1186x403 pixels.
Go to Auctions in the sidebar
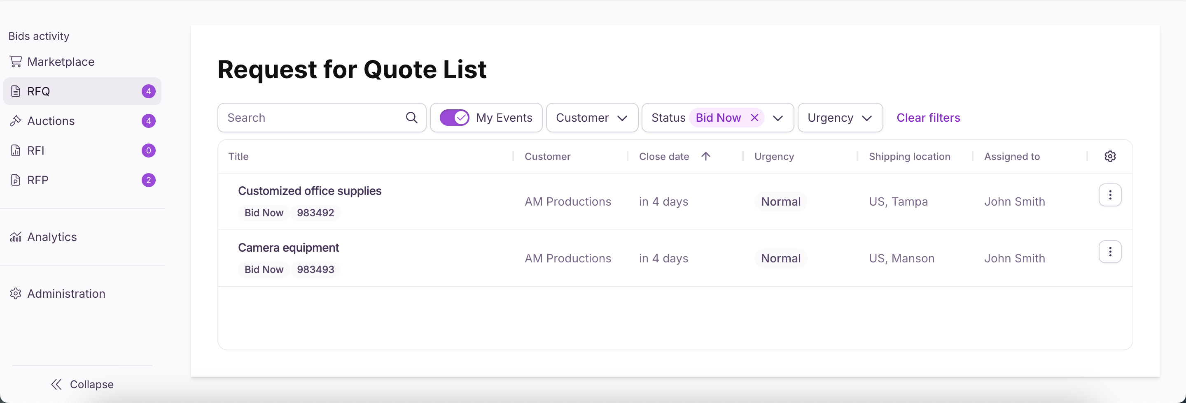coord(82,121)
